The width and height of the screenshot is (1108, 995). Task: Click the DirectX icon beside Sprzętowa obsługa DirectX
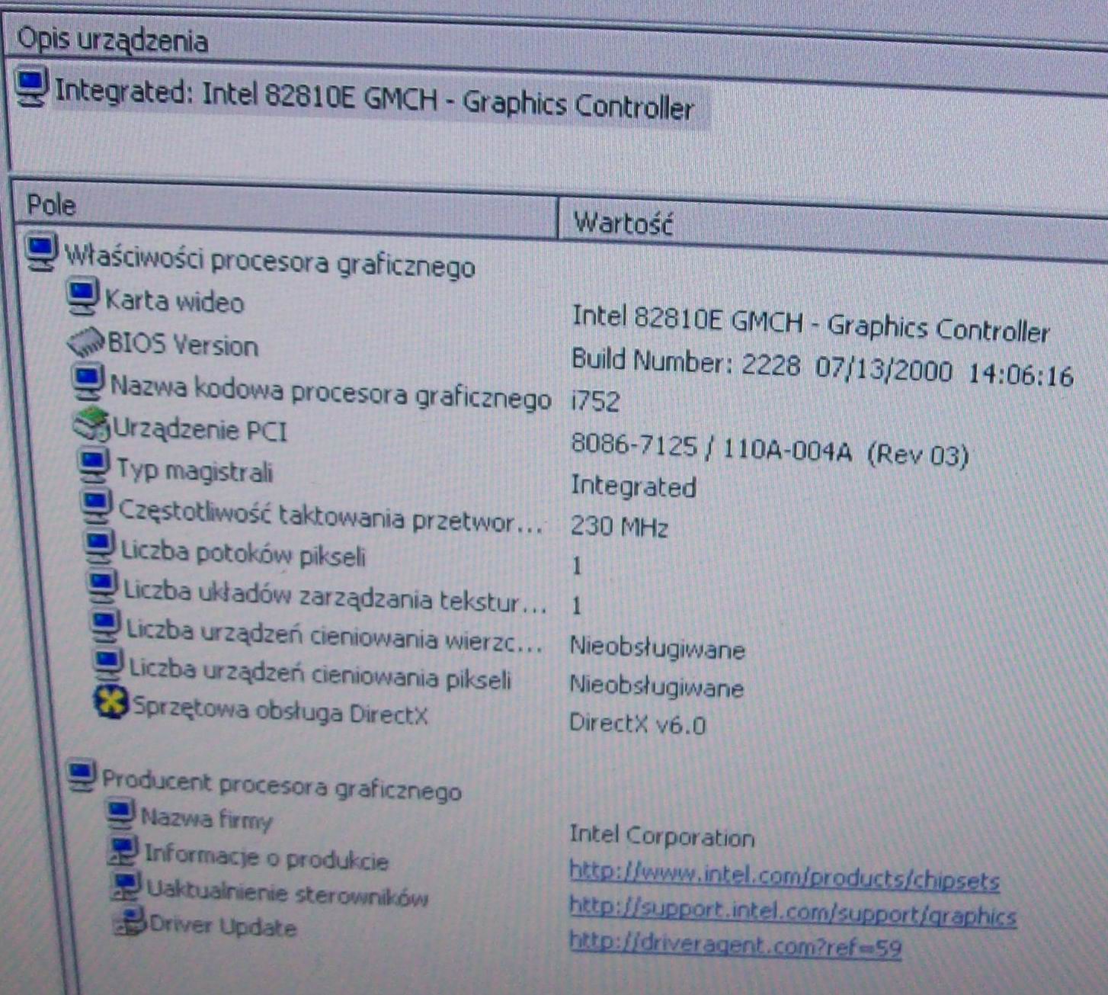tap(110, 701)
